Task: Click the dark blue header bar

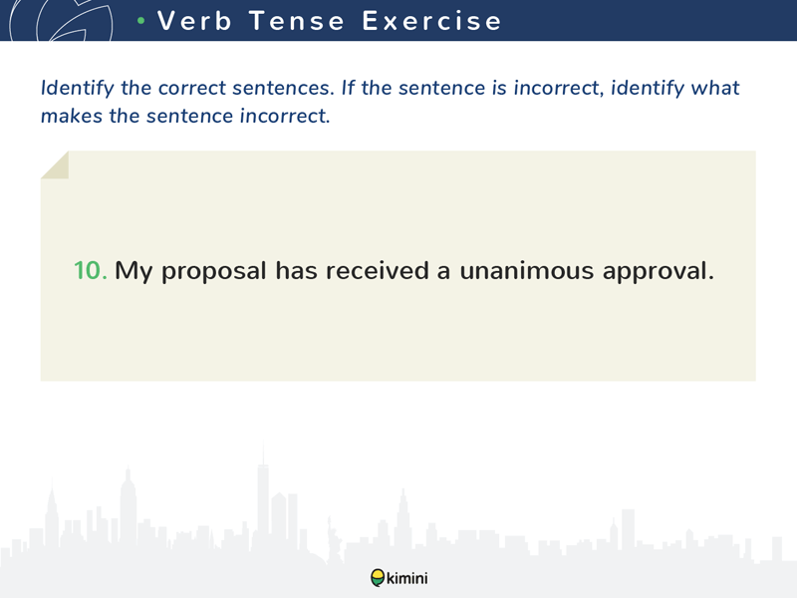Action: click(398, 20)
